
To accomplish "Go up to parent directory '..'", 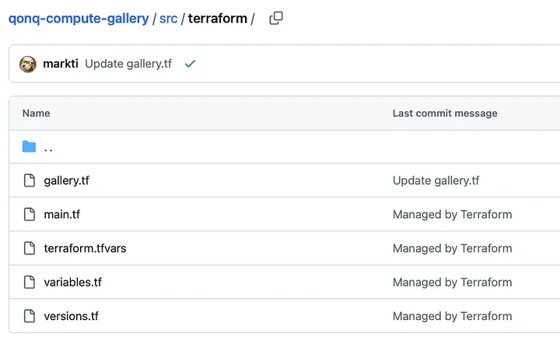I will tap(49, 147).
